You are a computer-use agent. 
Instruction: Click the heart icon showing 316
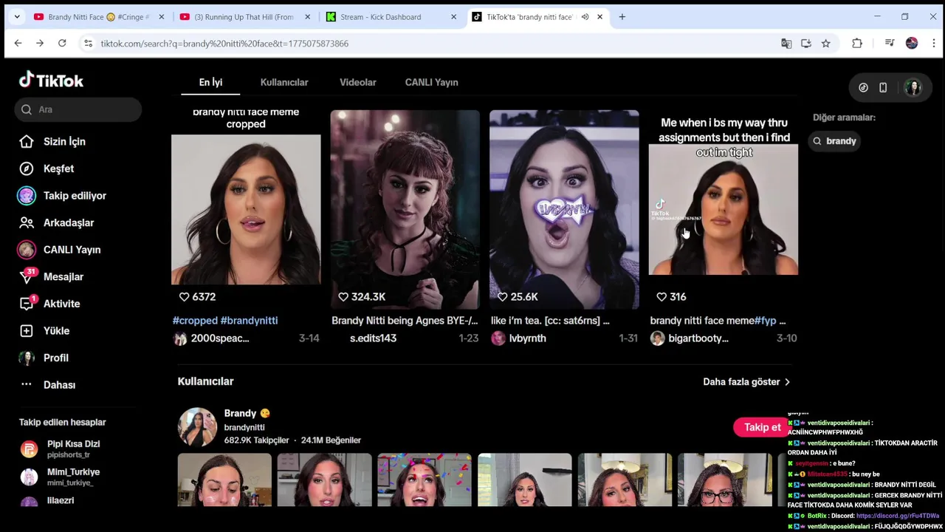(x=661, y=296)
